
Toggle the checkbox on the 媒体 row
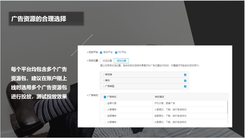(x=185, y=81)
